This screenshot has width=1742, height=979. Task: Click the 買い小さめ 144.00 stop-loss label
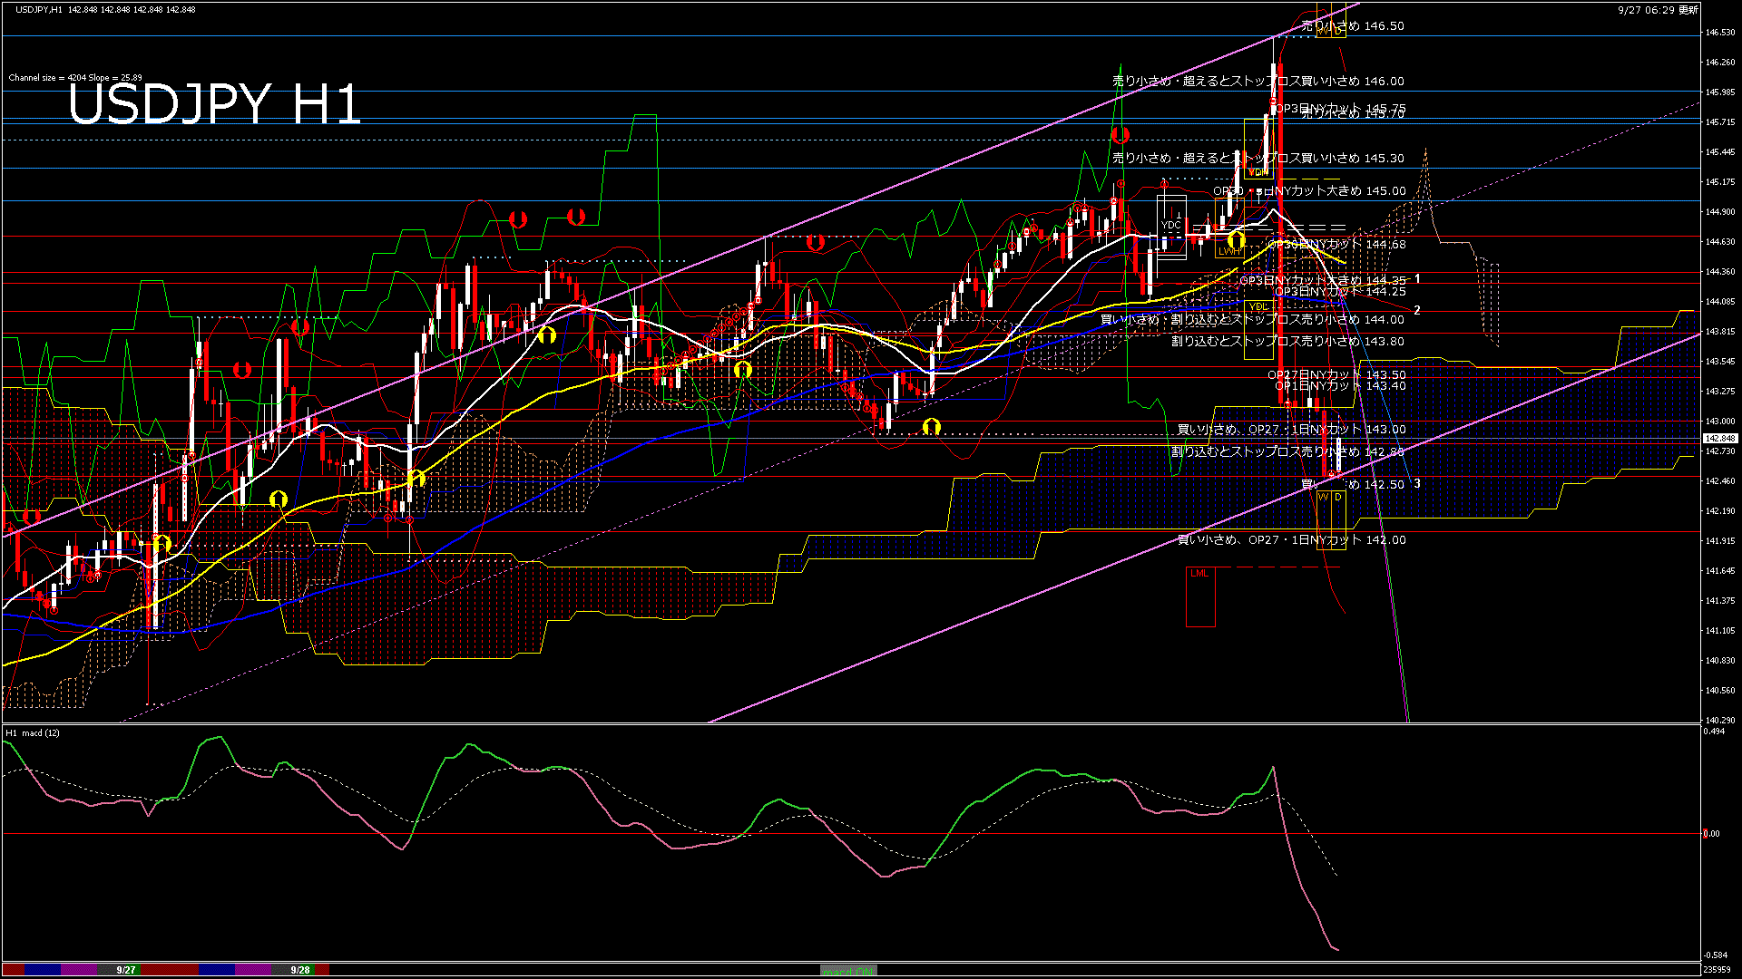coord(1252,320)
